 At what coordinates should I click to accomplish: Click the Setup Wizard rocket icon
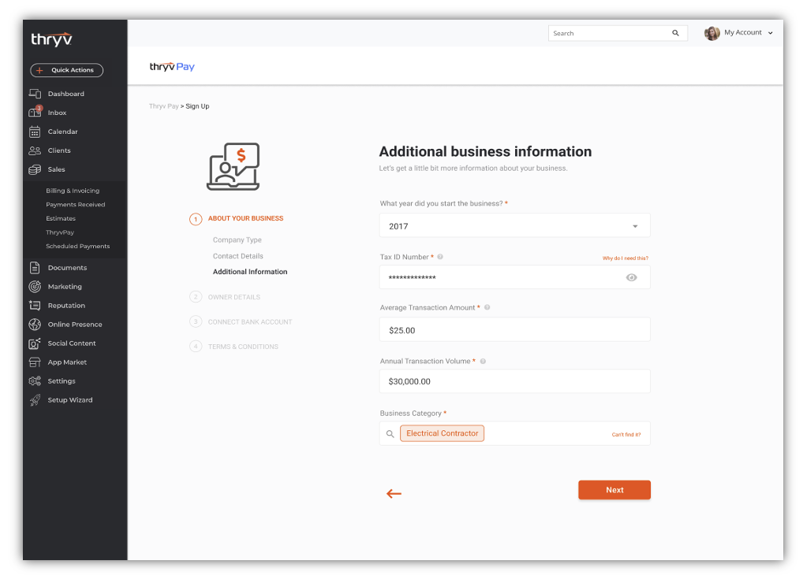coord(35,400)
